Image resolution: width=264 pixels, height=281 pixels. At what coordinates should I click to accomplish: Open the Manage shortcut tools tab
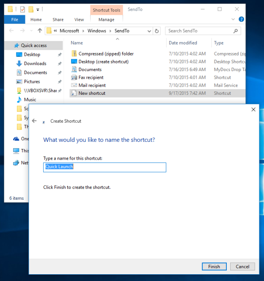pyautogui.click(x=106, y=19)
